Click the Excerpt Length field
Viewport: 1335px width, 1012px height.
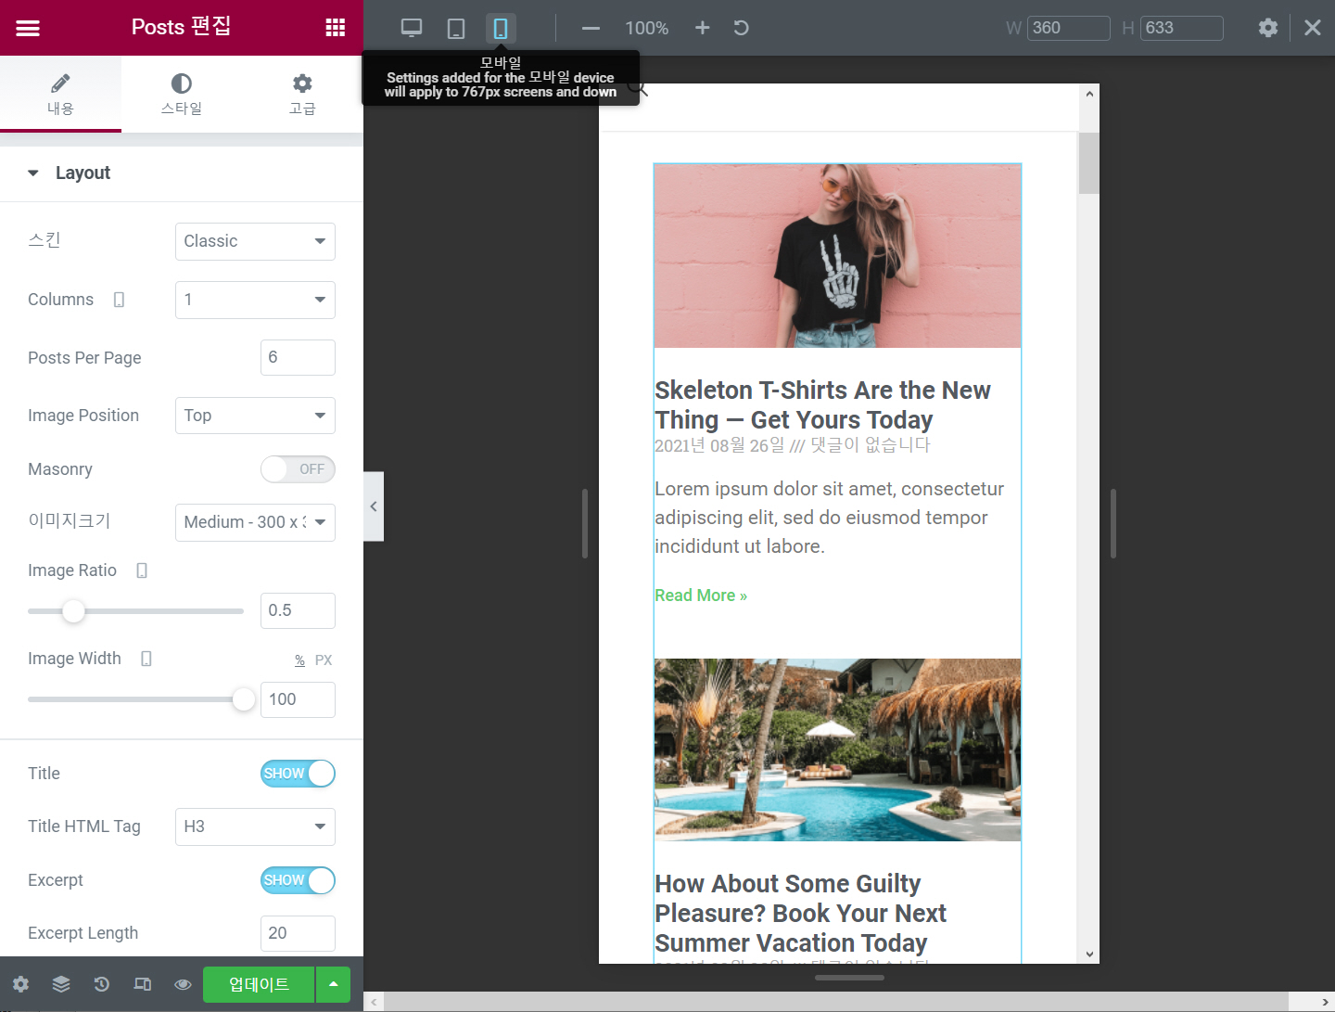[298, 933]
